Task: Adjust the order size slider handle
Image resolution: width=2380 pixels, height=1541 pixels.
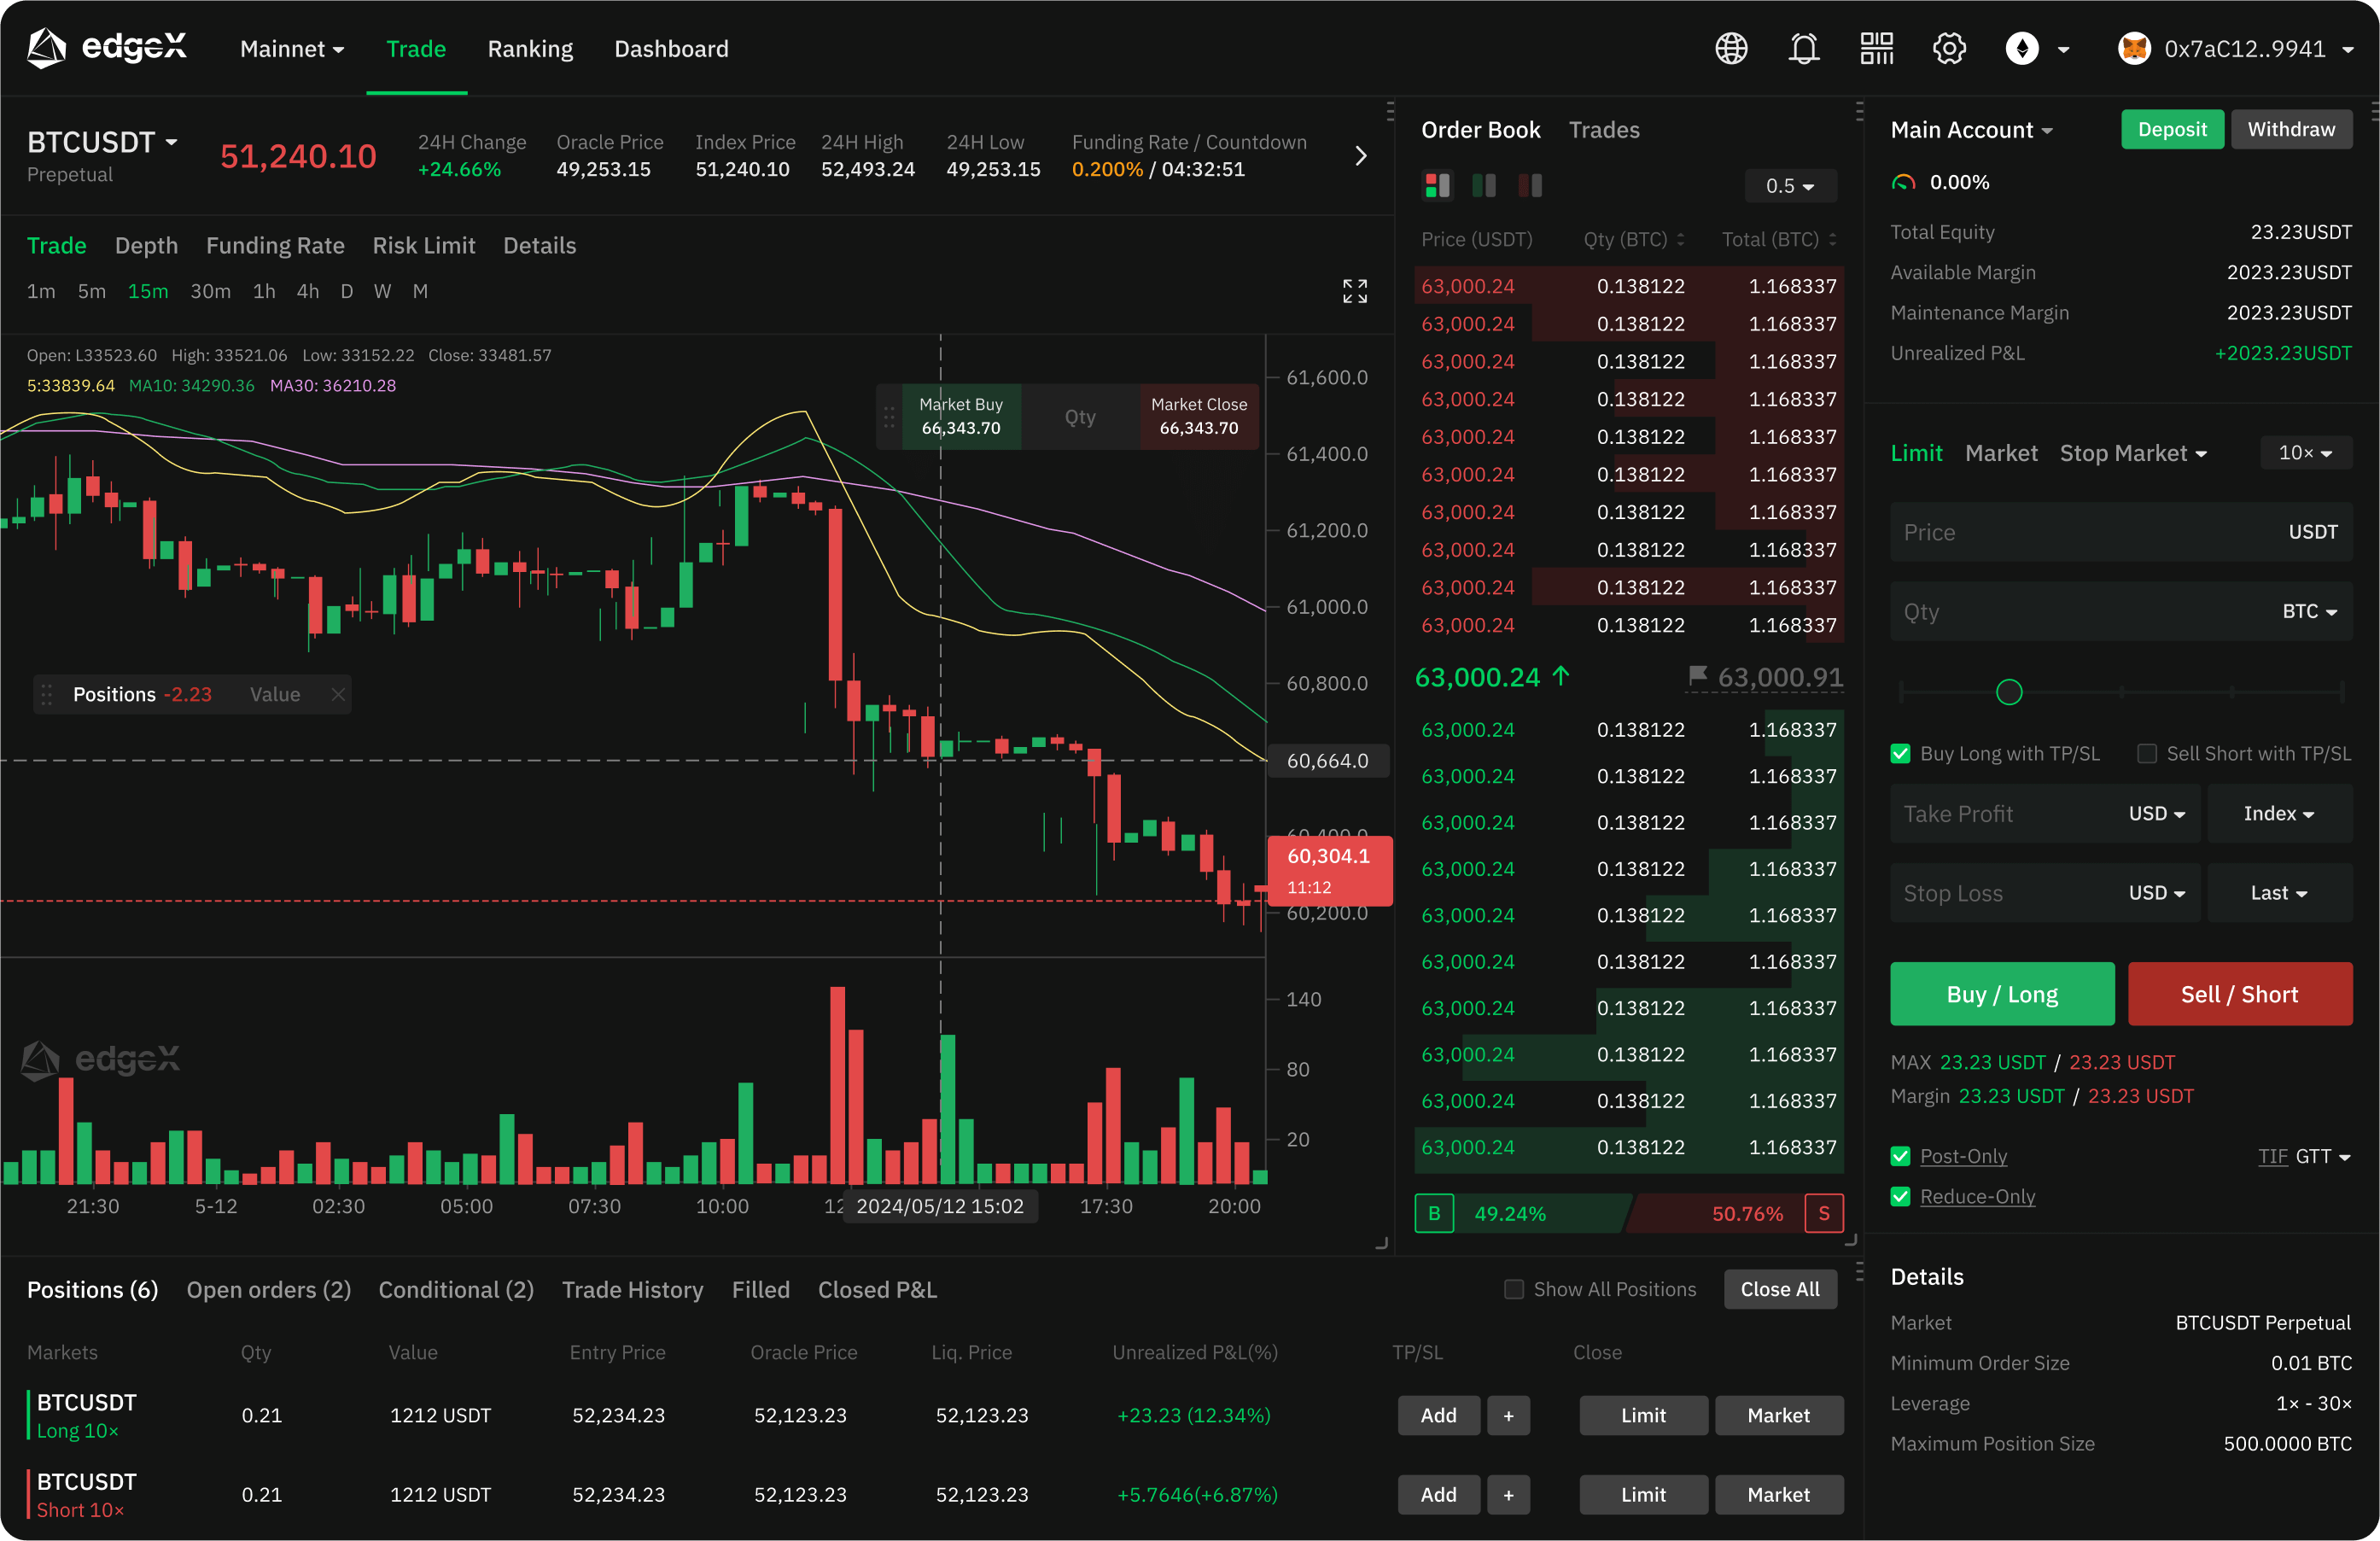Action: 2008,691
